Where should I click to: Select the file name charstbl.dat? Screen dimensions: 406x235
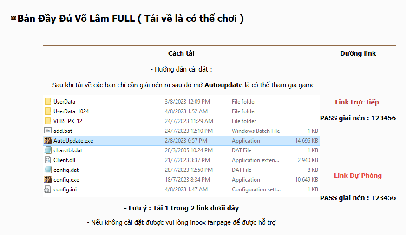coord(68,150)
